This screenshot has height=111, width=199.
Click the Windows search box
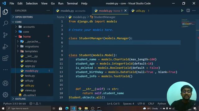pos(29,108)
